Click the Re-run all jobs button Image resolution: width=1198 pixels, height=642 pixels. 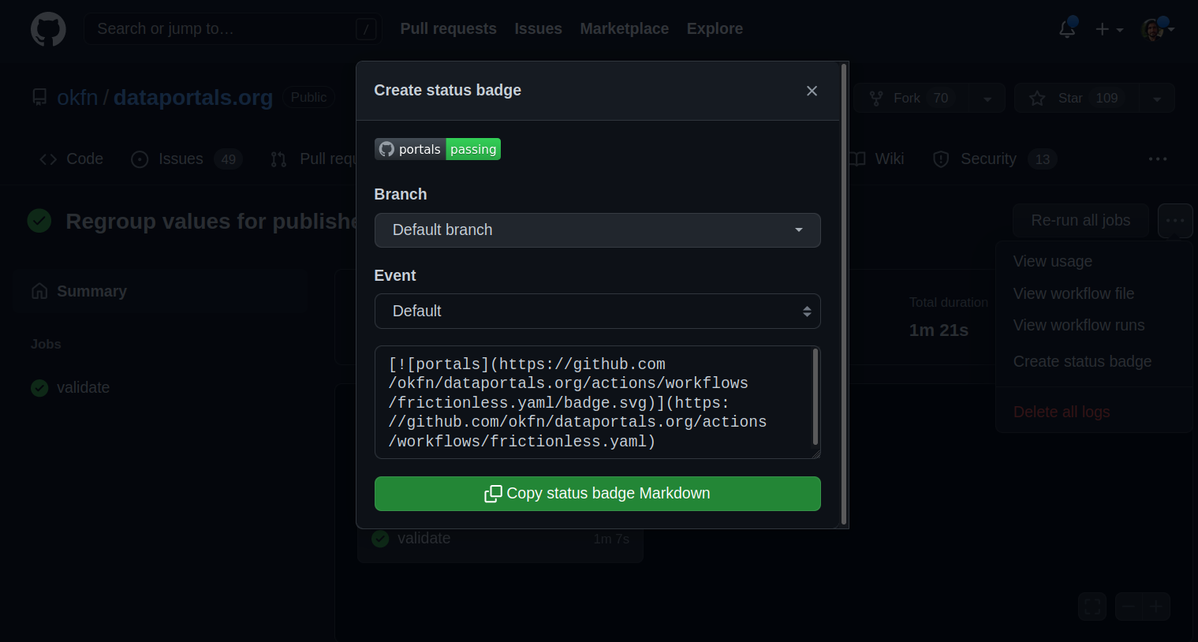(1080, 221)
